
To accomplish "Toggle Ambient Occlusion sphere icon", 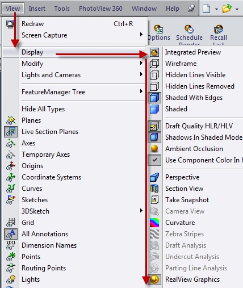I will coord(154,148).
